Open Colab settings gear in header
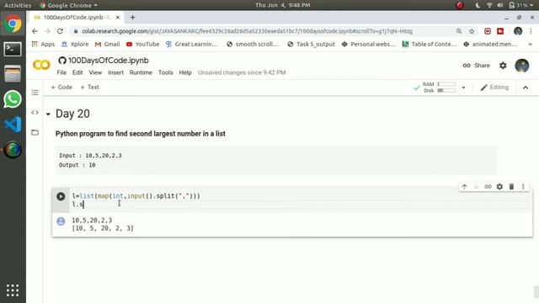 503,66
